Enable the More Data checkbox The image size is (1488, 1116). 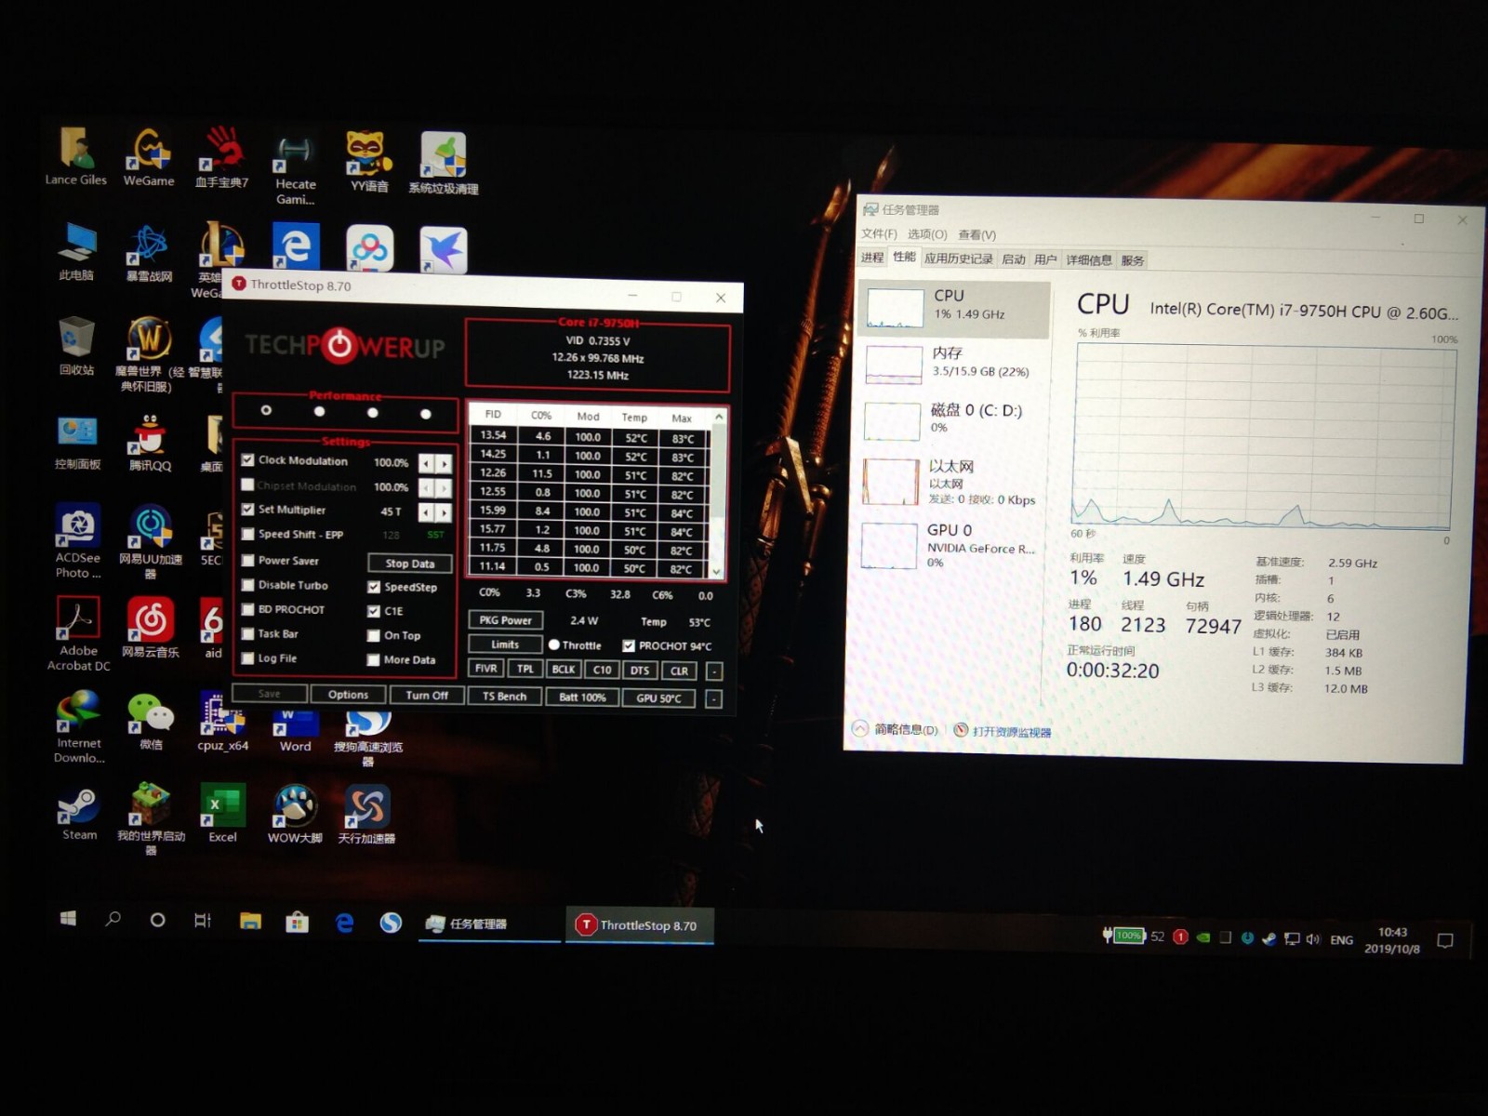374,659
